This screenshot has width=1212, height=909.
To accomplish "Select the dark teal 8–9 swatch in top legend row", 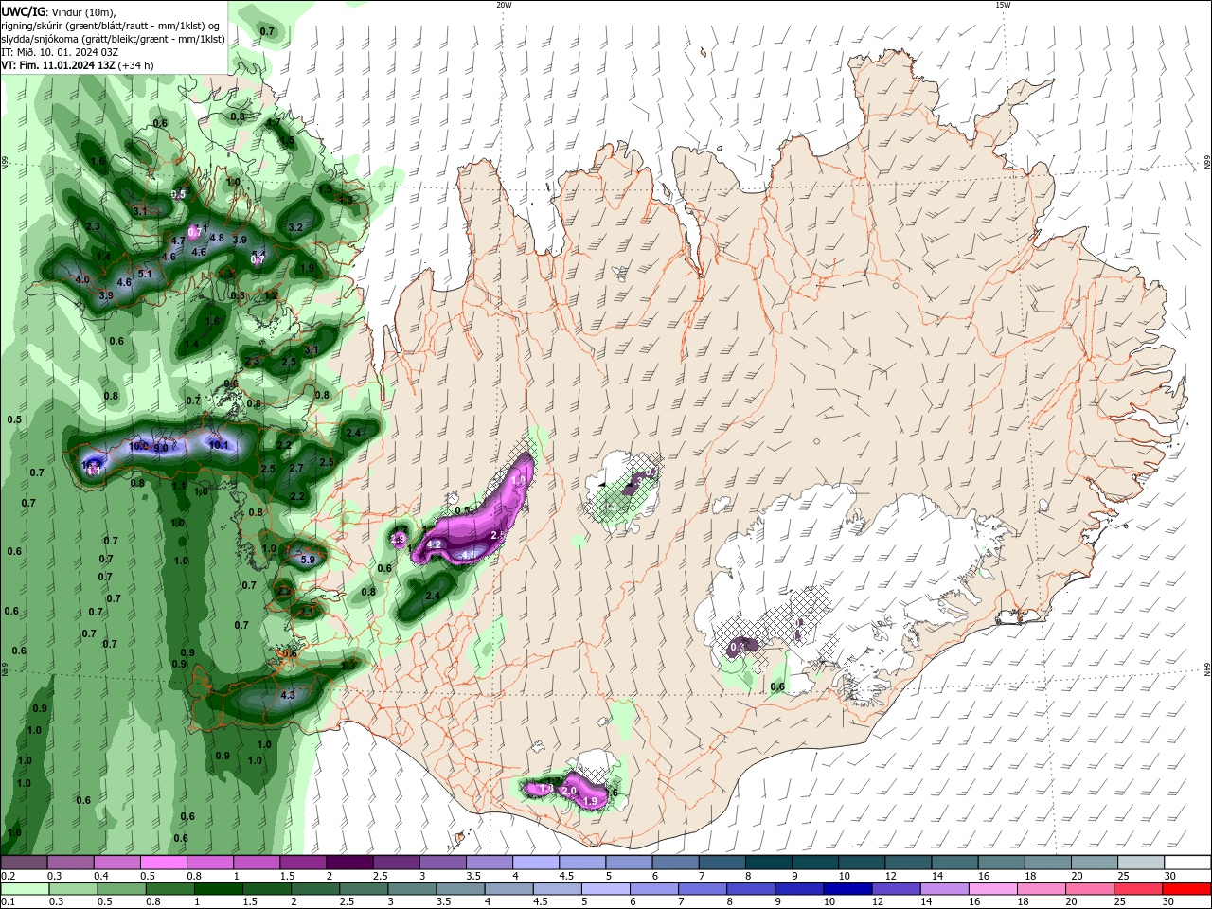I will (x=769, y=863).
